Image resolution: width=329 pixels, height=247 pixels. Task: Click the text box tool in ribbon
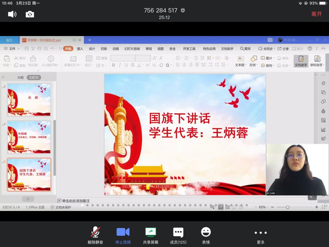(240, 61)
